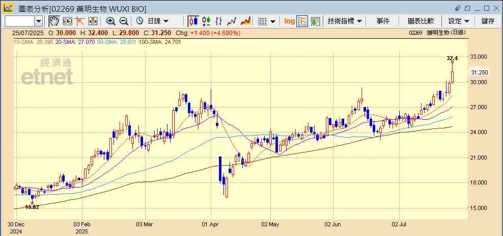
Task: Click the pop-out window icon beside paperclip
Action: point(468,8)
